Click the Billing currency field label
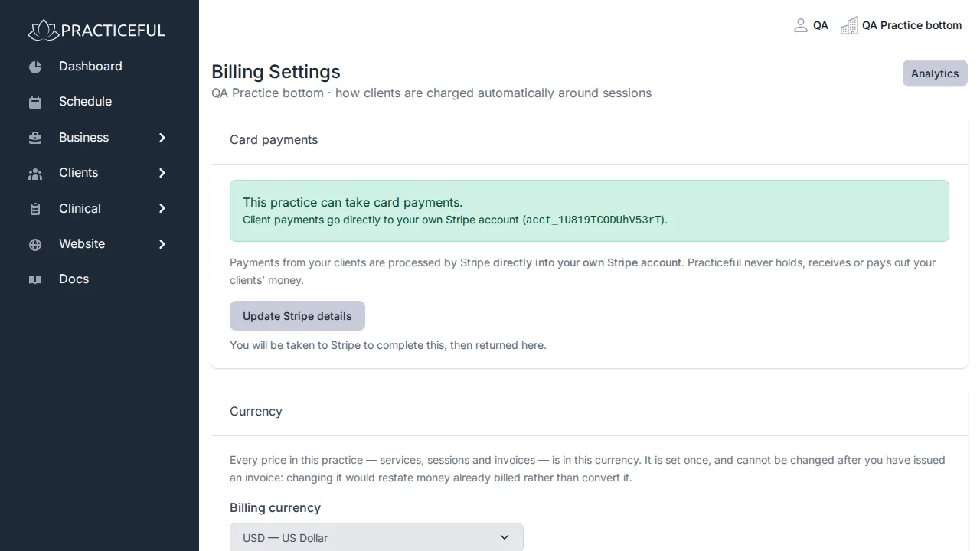The width and height of the screenshot is (980, 551). click(275, 507)
